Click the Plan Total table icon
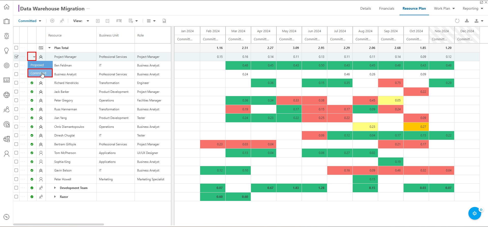The width and height of the screenshot is (488, 227). [41, 48]
